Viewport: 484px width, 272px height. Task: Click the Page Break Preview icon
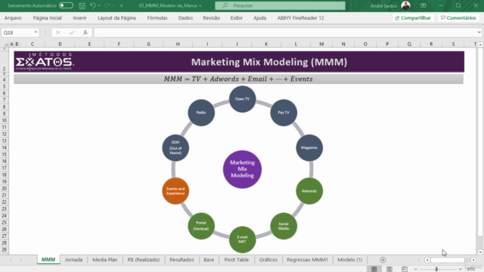(405, 269)
